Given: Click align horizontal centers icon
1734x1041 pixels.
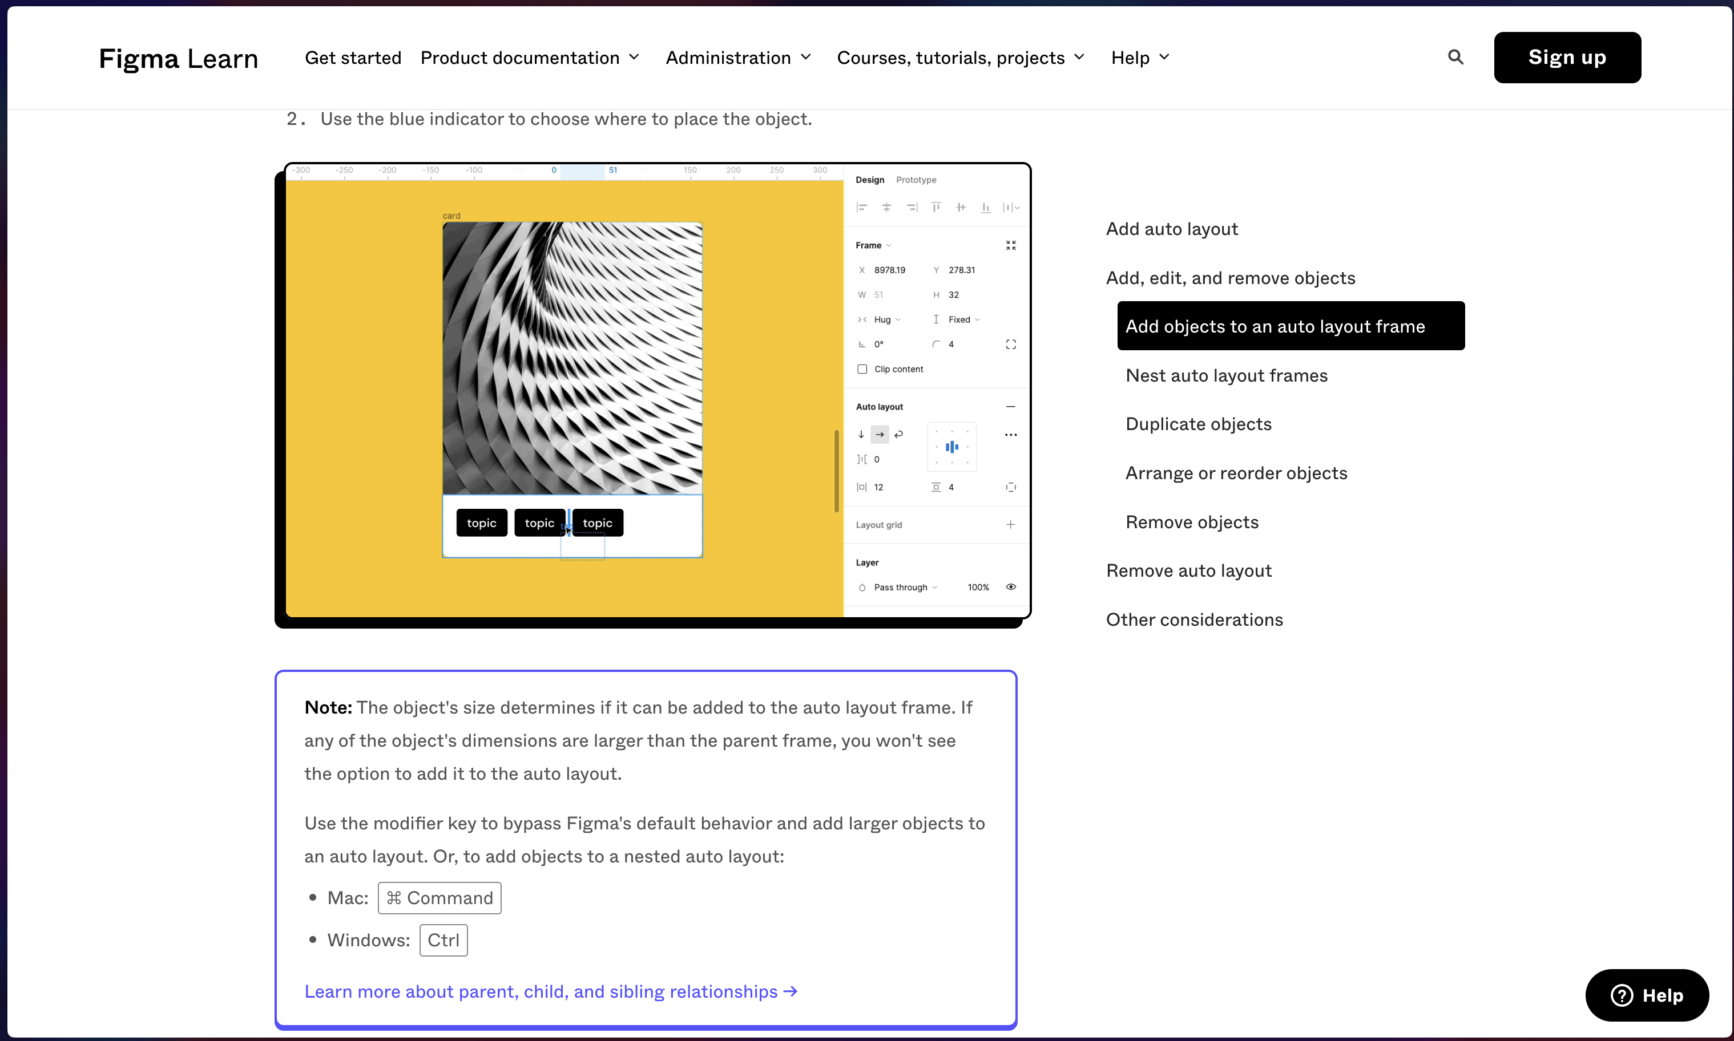Looking at the screenshot, I should click(886, 207).
